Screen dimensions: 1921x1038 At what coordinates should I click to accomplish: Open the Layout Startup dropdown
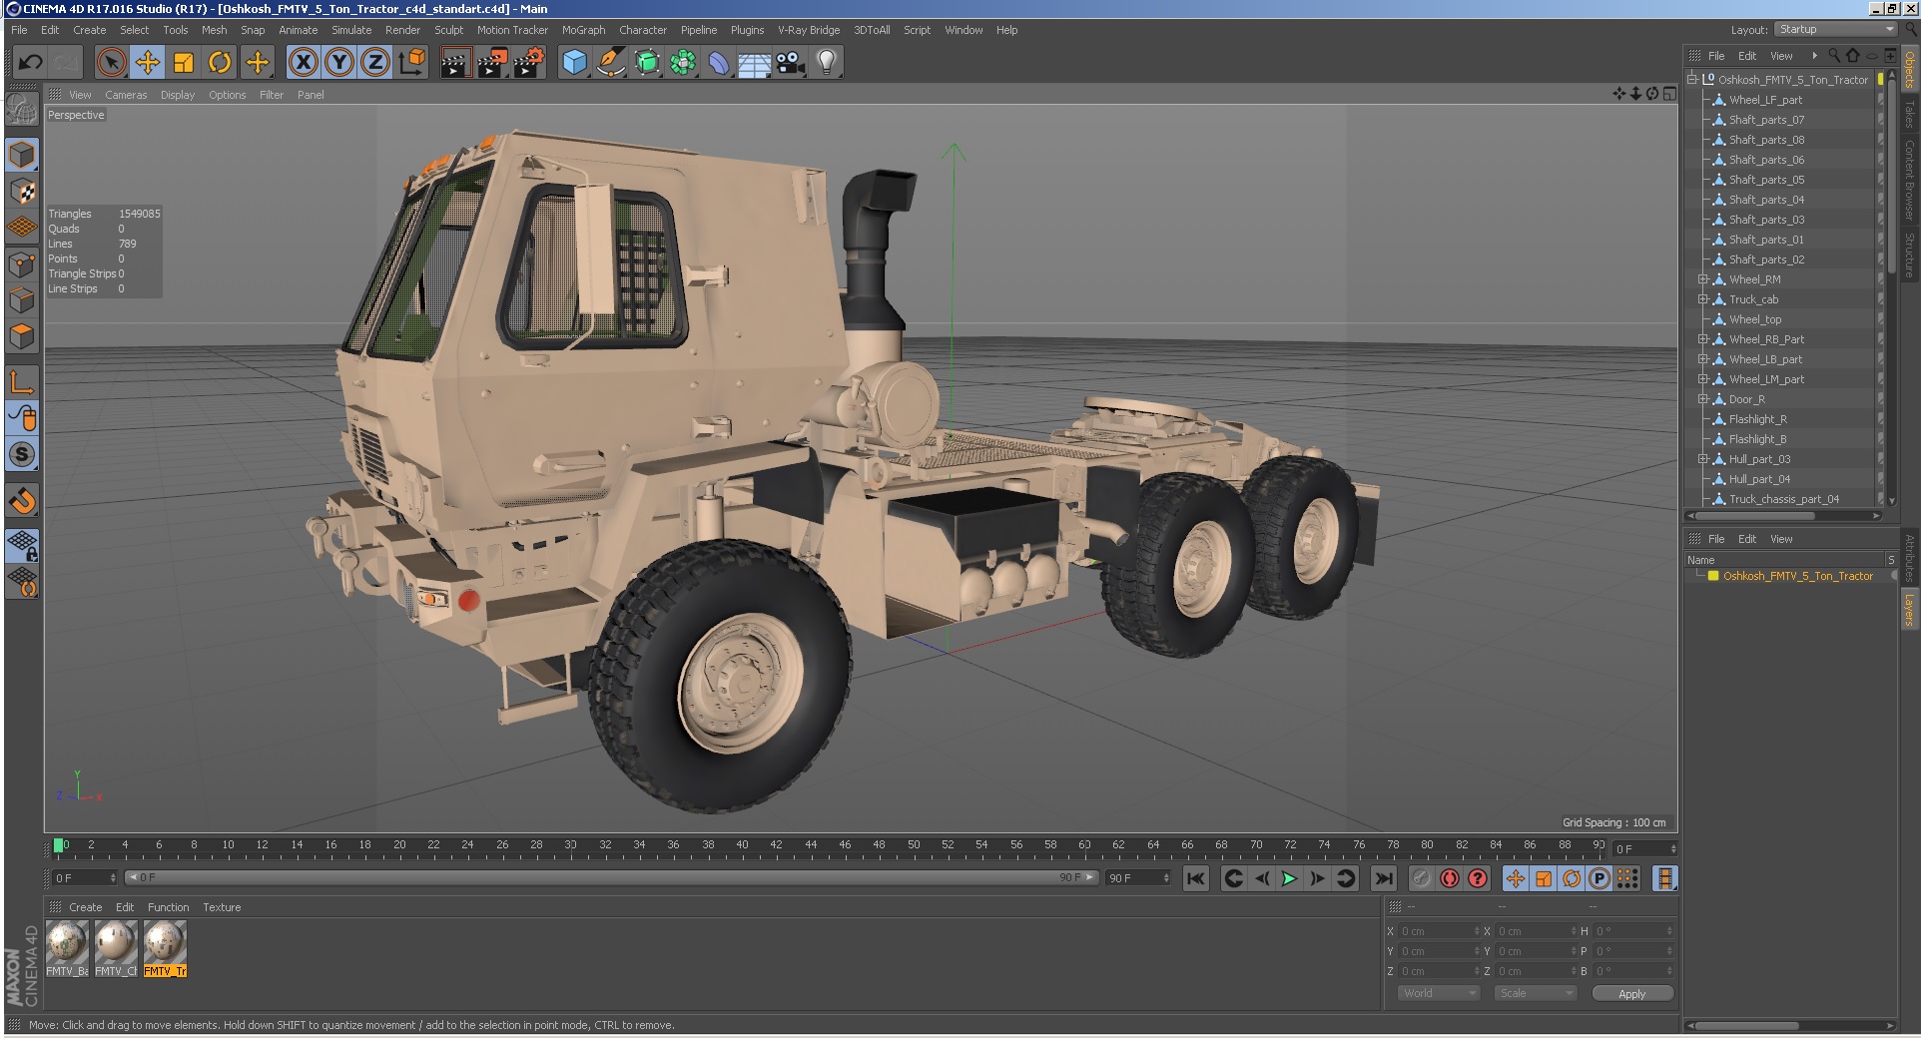[x=1836, y=29]
